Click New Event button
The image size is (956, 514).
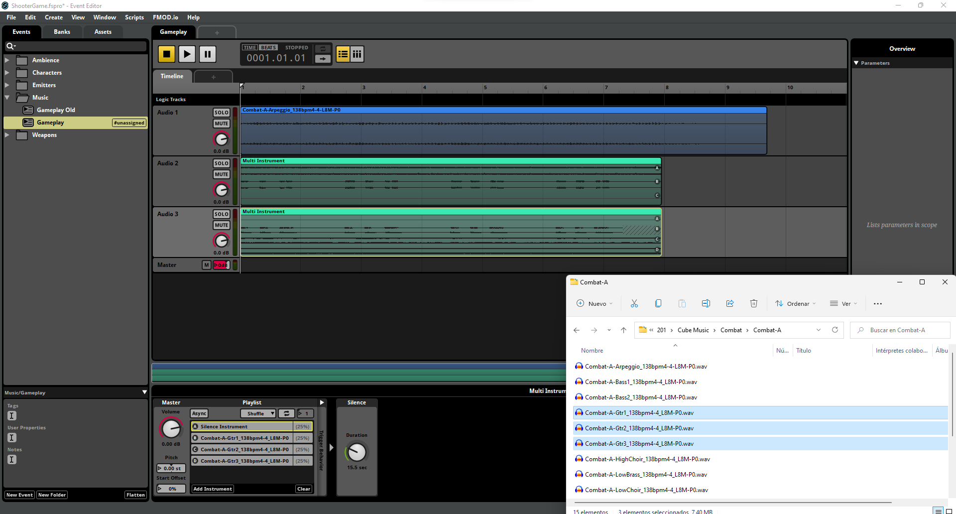(19, 495)
